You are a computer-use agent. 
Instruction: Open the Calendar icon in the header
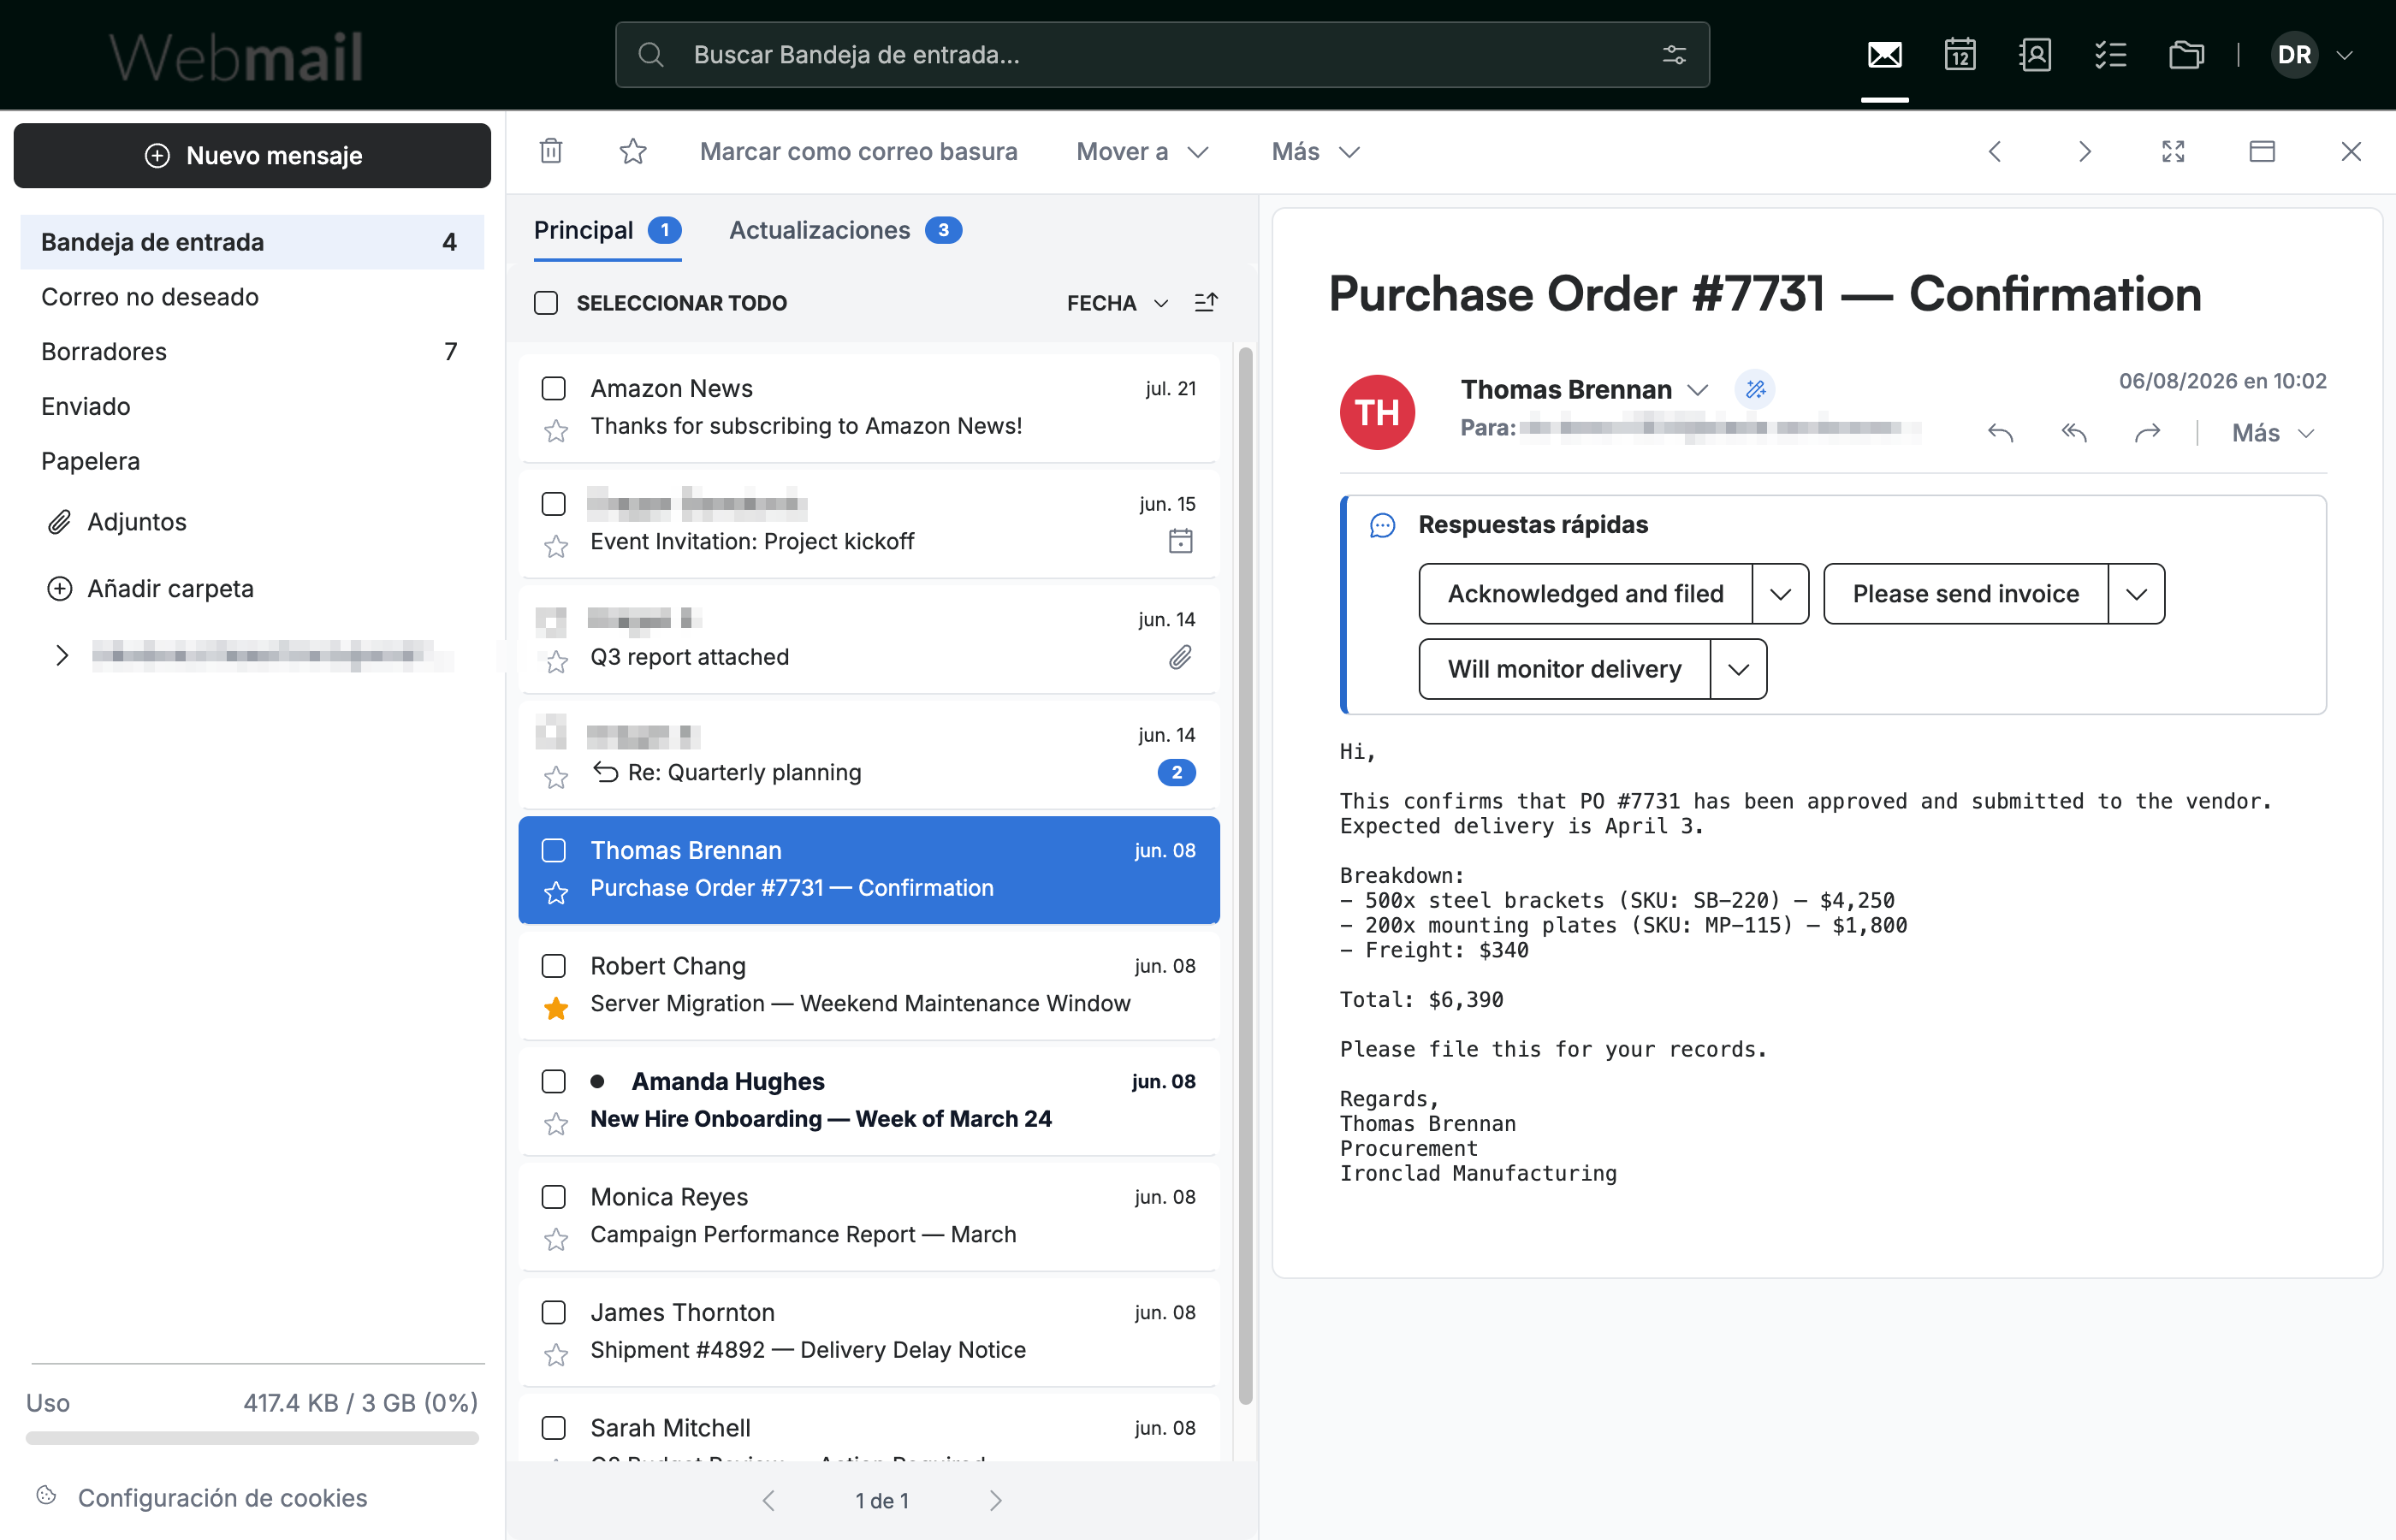(x=1960, y=55)
